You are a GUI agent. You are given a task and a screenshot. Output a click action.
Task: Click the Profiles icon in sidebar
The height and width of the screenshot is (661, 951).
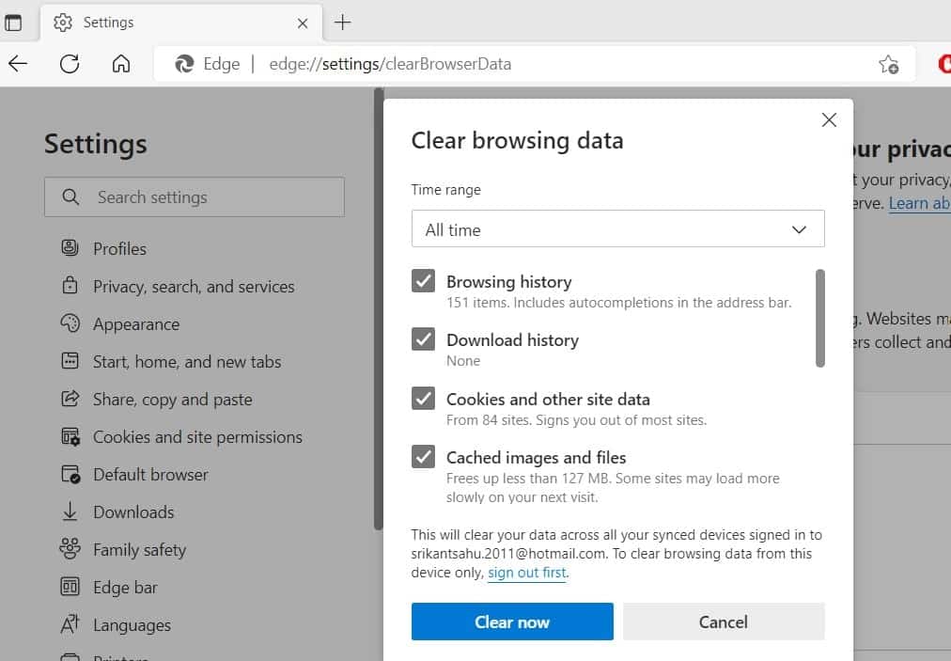click(70, 248)
